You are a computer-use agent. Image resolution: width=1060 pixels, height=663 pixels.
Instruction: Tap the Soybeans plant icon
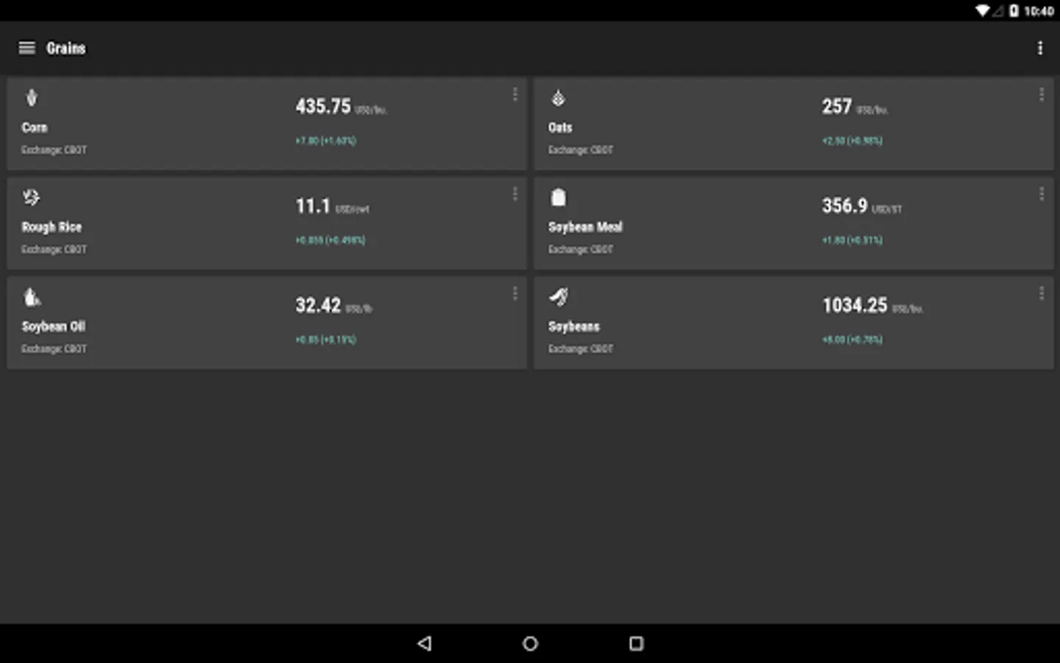coord(559,296)
